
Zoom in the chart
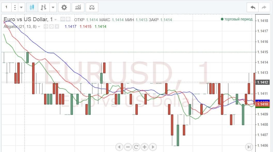pyautogui.click(x=144, y=147)
